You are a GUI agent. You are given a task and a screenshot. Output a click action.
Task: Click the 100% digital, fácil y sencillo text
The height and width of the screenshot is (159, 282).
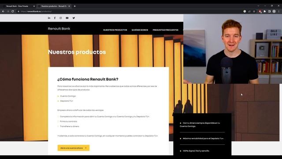(x=196, y=151)
